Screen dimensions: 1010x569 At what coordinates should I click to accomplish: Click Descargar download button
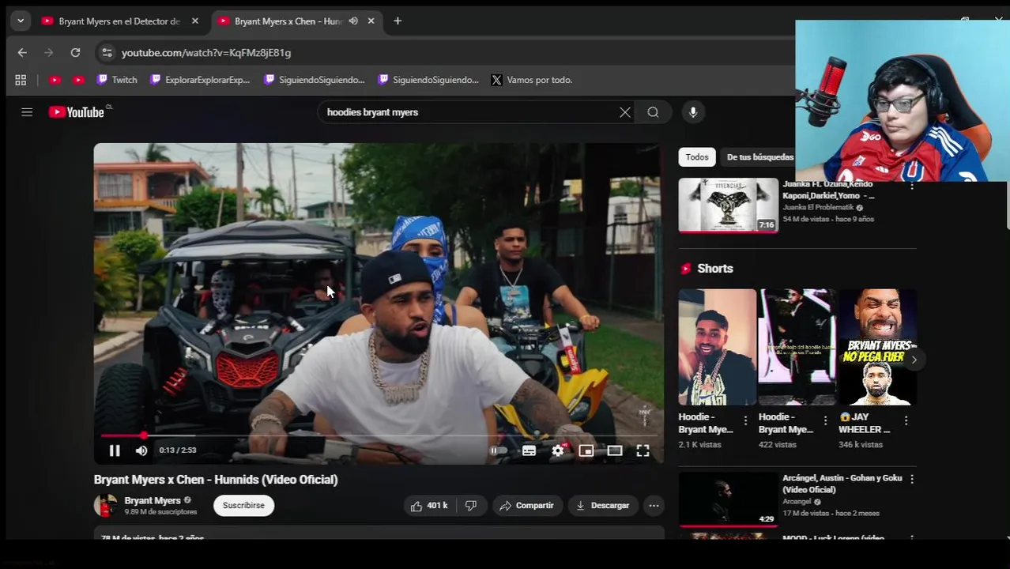[x=603, y=506]
